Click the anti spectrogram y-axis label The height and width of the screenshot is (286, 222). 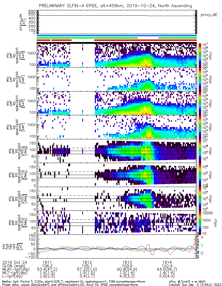(15, 79)
